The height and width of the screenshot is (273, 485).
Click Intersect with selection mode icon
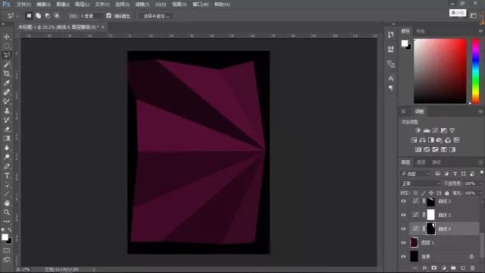(57, 15)
